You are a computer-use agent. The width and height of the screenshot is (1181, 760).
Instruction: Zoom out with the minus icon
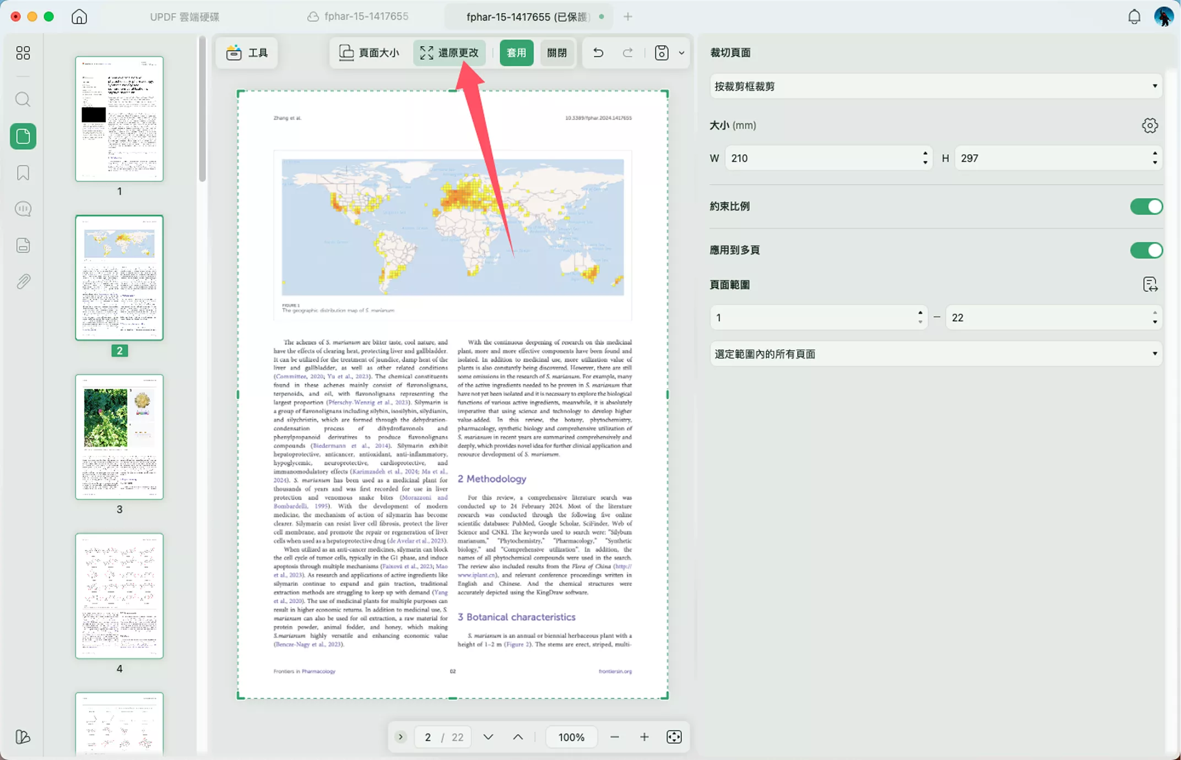click(615, 737)
